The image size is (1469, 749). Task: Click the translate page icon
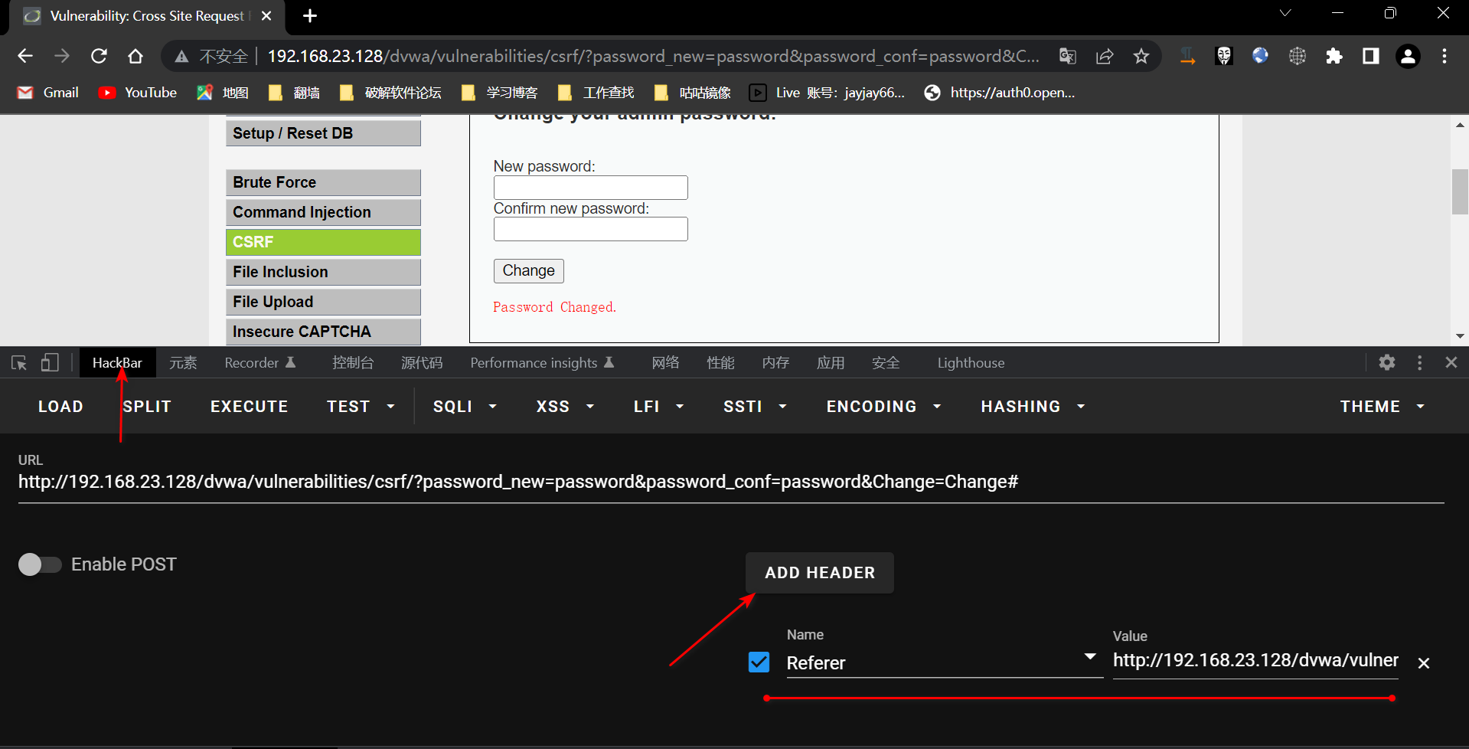pyautogui.click(x=1068, y=56)
